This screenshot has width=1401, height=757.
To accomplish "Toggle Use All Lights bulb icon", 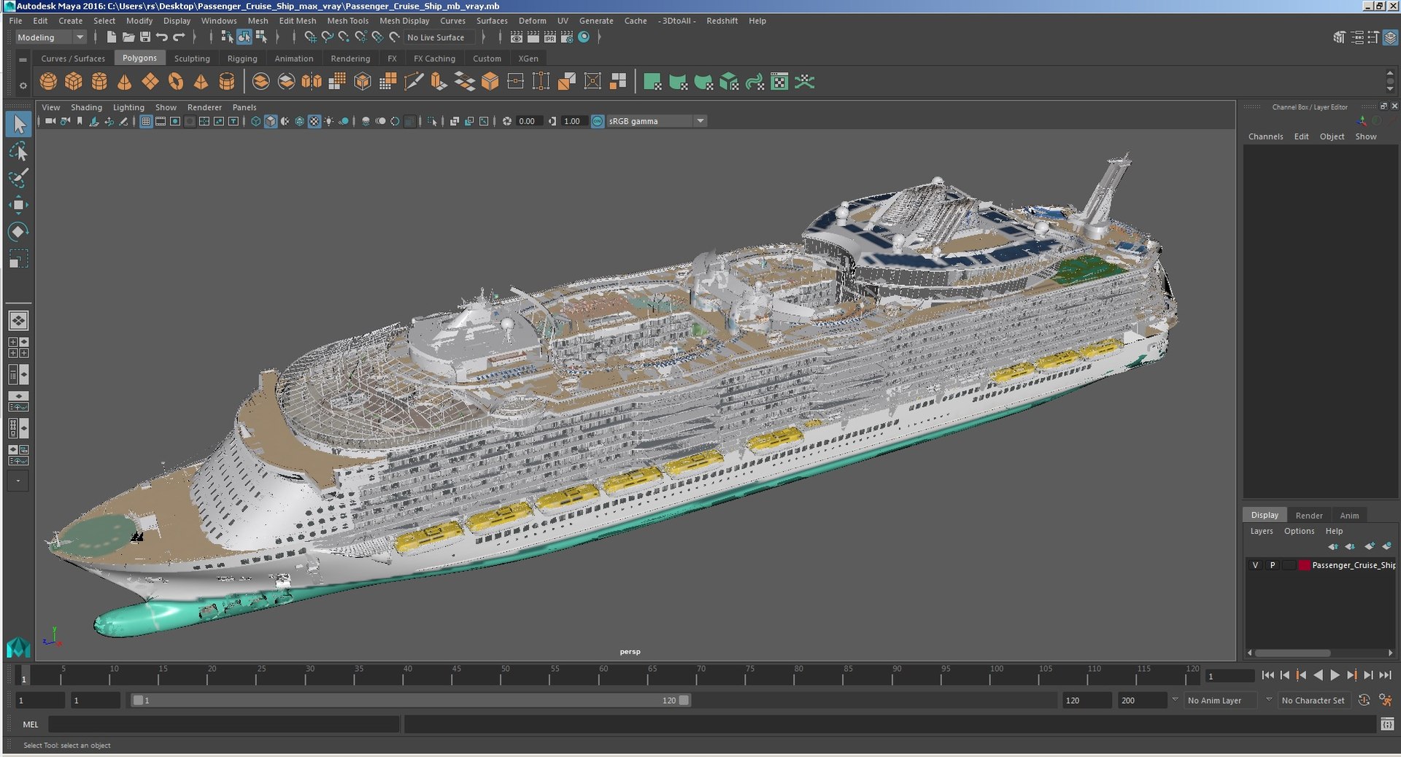I will (329, 121).
